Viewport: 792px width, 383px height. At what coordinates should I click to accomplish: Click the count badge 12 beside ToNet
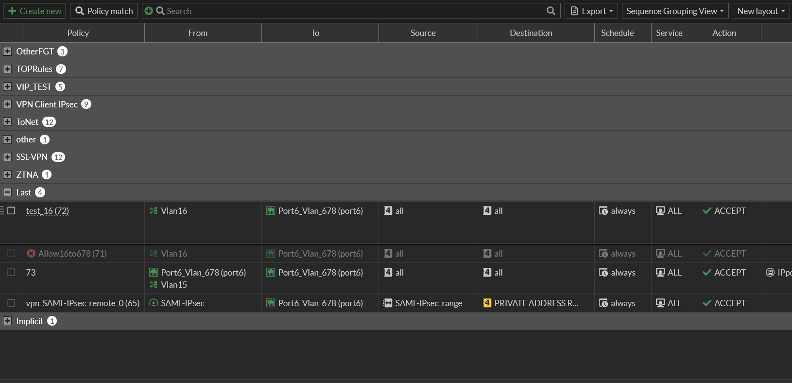[x=49, y=122]
